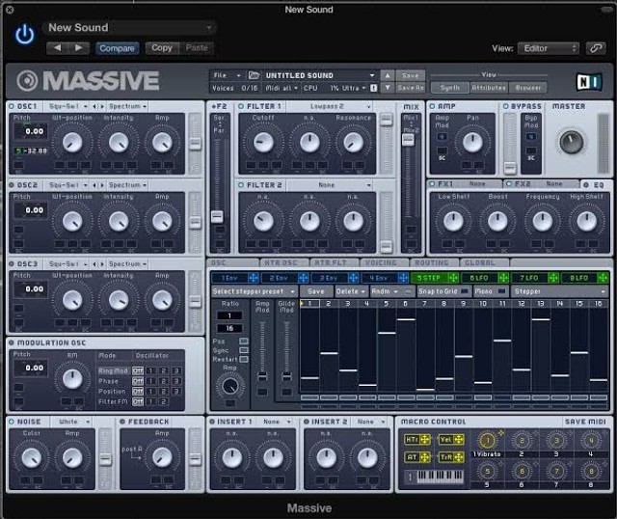Click preset down arrow beside Save As
The height and width of the screenshot is (519, 617).
coord(388,88)
